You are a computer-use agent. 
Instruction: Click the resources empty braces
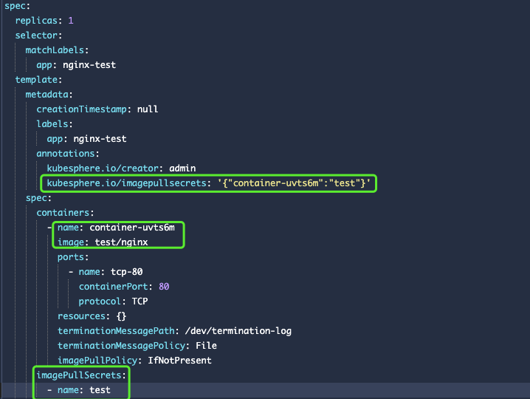pos(122,316)
